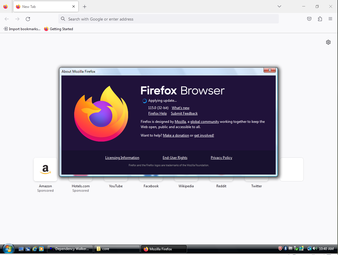The height and width of the screenshot is (255, 338).
Task: Follow the Mozilla link in the About dialog
Action: click(180, 122)
